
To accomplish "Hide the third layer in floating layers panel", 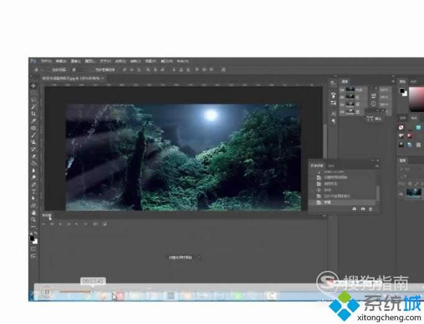I will click(343, 104).
